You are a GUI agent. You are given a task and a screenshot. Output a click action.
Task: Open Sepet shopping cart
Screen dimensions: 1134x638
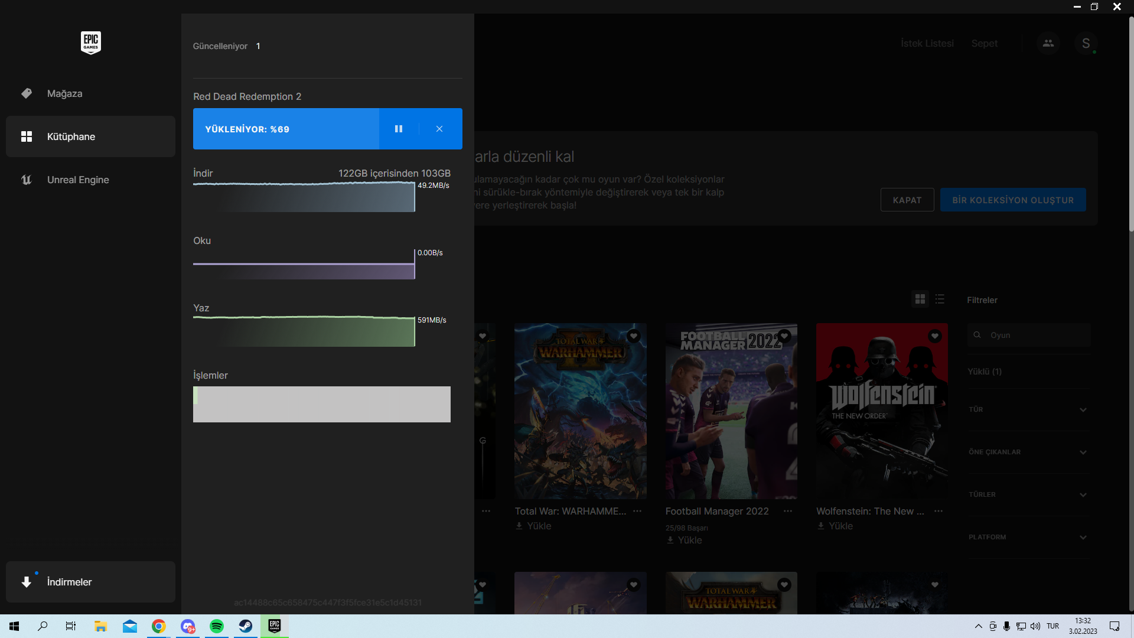coord(985,43)
